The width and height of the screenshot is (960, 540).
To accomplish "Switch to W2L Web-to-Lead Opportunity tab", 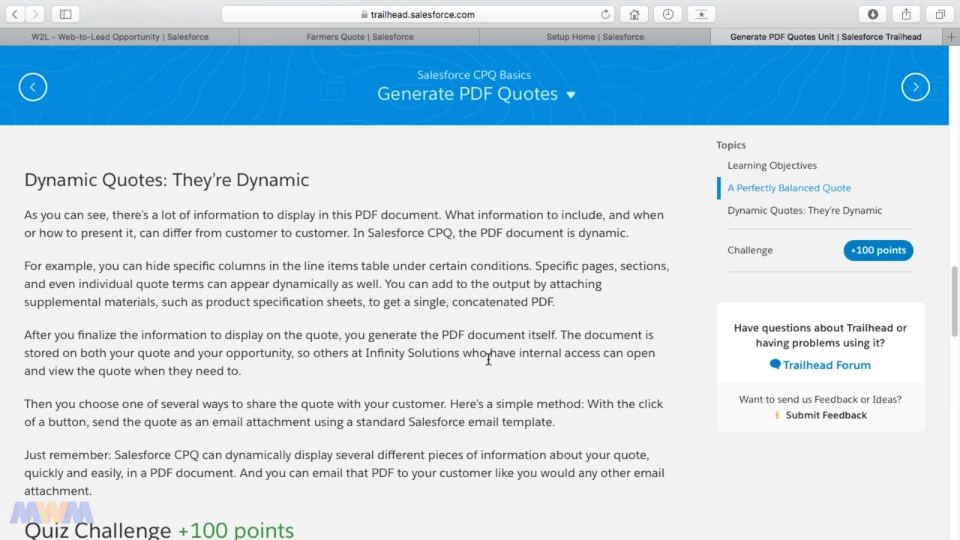I will click(120, 37).
